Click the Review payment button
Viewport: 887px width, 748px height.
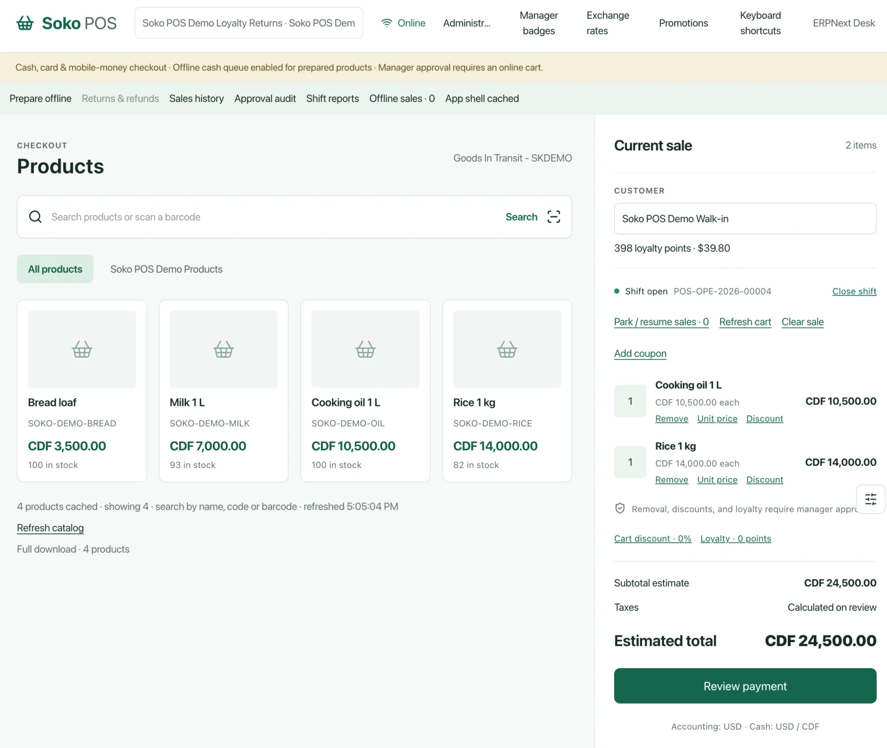coord(745,686)
